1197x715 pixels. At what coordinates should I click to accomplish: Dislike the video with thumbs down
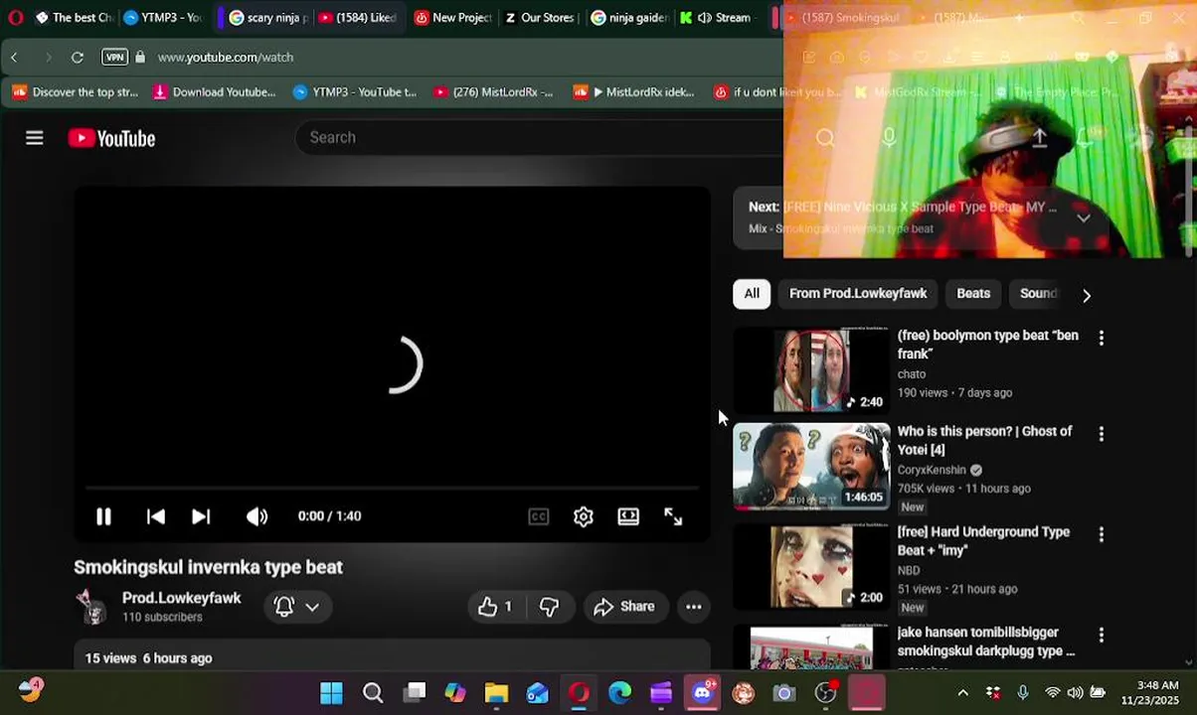(549, 607)
